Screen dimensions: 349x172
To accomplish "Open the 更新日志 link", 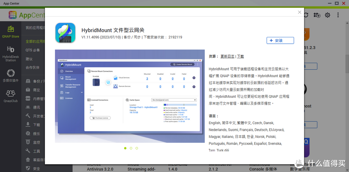I will pyautogui.click(x=227, y=57).
